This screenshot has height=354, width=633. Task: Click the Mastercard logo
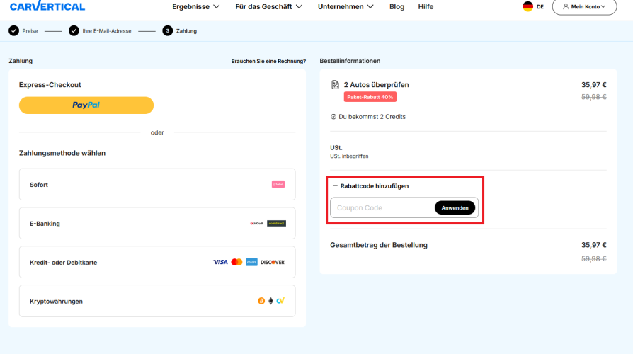coord(236,263)
